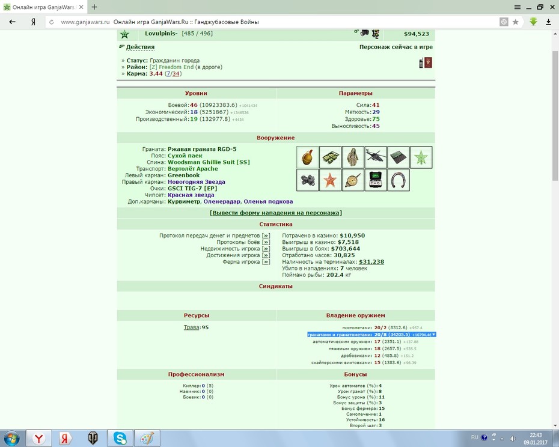Open player achievements [»] link
559x447 pixels.
point(266,255)
